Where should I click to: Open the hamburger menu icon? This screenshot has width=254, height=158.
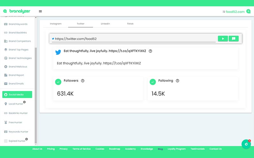[x=40, y=11]
